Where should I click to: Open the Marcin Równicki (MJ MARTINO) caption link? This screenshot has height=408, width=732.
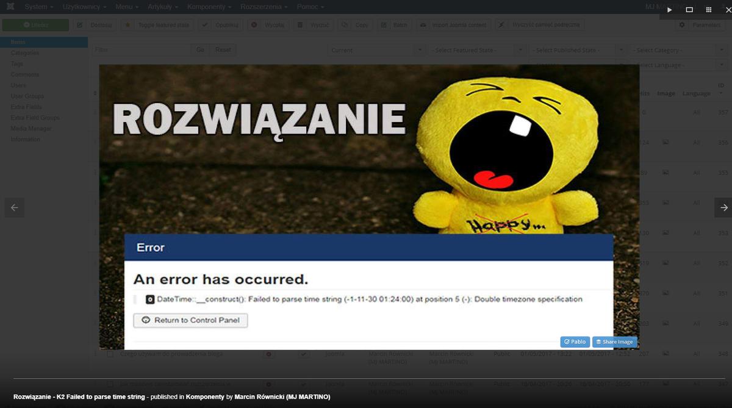tap(282, 397)
